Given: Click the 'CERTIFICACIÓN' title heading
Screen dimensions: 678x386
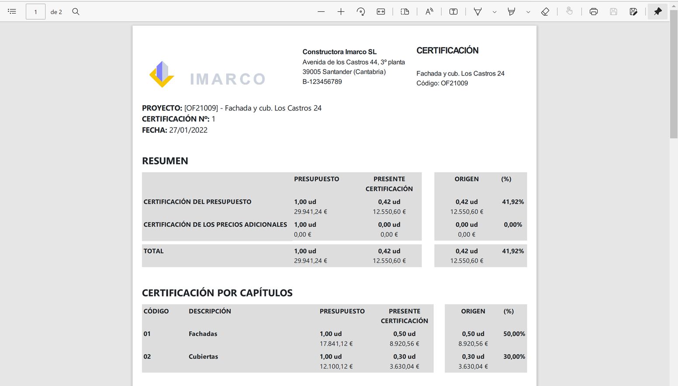Looking at the screenshot, I should [x=447, y=51].
